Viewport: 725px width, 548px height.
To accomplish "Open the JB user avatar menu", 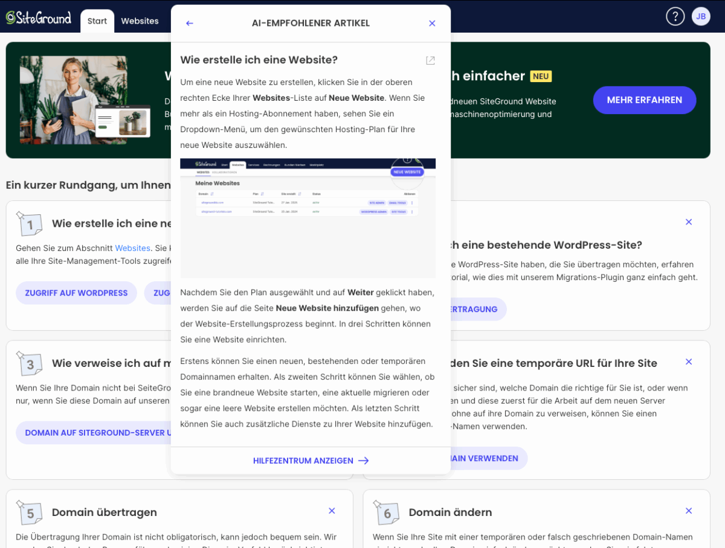I will coord(701,16).
